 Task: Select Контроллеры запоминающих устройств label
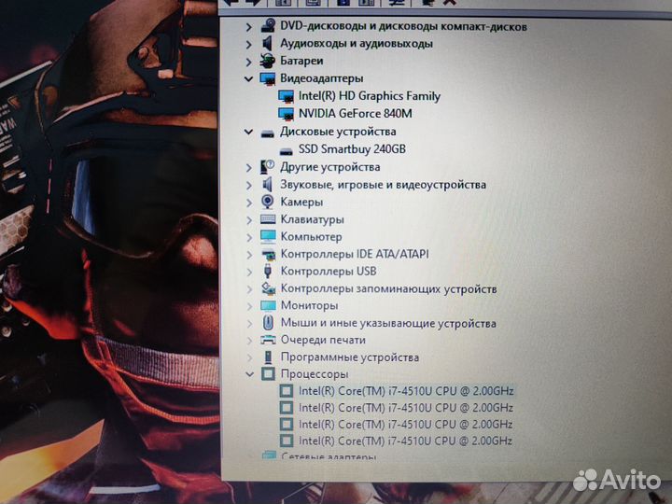(388, 288)
